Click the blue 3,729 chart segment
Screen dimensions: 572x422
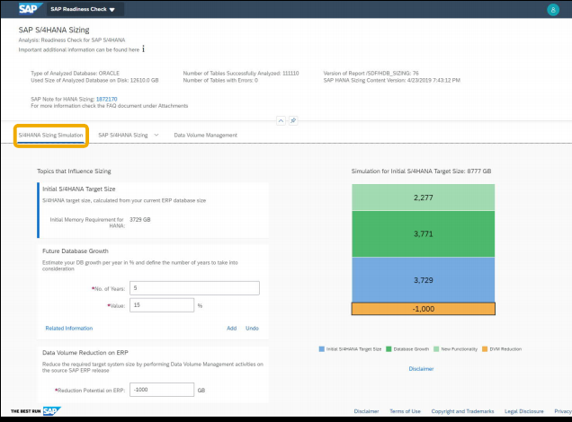click(x=424, y=279)
